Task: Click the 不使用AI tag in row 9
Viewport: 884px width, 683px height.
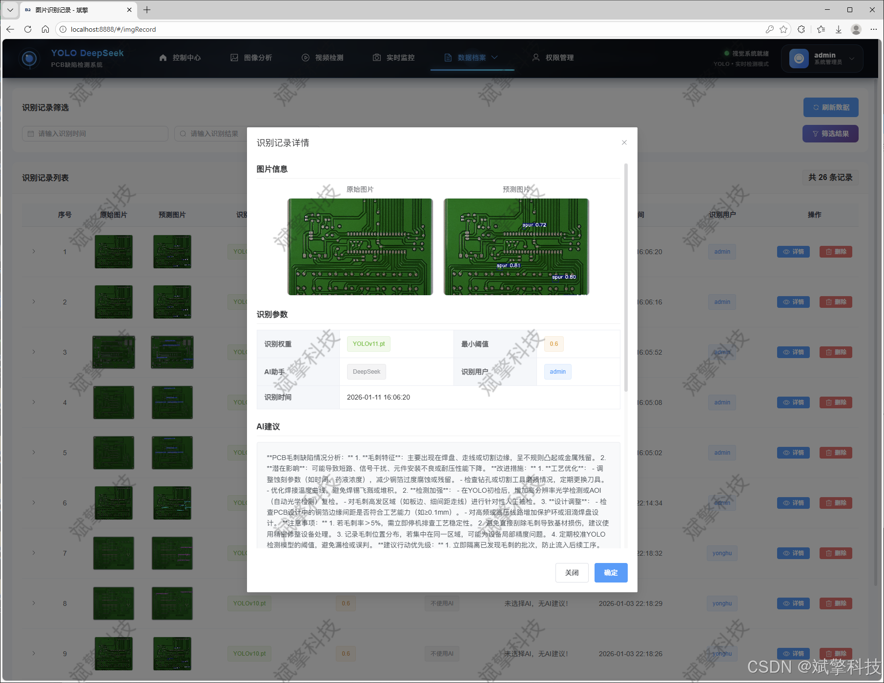Action: [442, 654]
